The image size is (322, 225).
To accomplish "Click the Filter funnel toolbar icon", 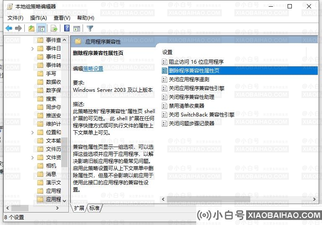I will (x=90, y=28).
